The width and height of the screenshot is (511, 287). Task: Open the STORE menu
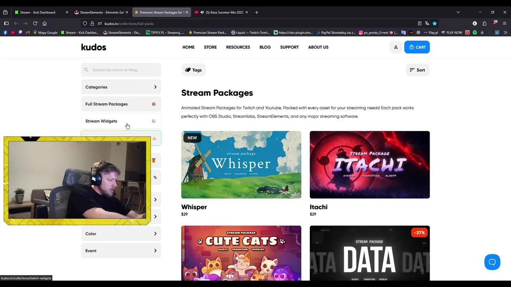click(x=210, y=47)
